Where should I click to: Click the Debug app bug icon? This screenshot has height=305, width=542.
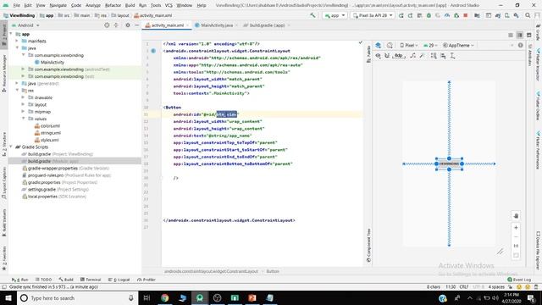[x=429, y=15]
